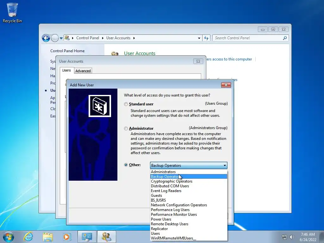
Task: Maximize the Control Panel window
Action: [273, 29]
